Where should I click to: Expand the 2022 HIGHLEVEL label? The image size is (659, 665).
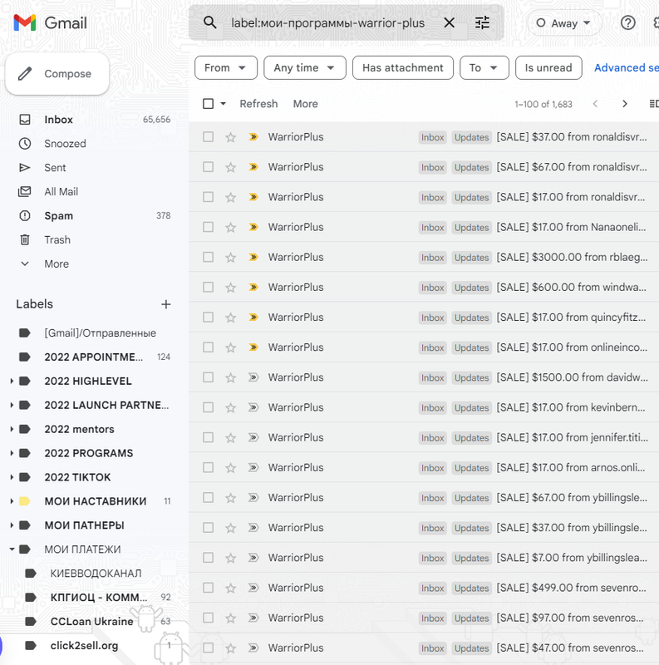pyautogui.click(x=12, y=382)
